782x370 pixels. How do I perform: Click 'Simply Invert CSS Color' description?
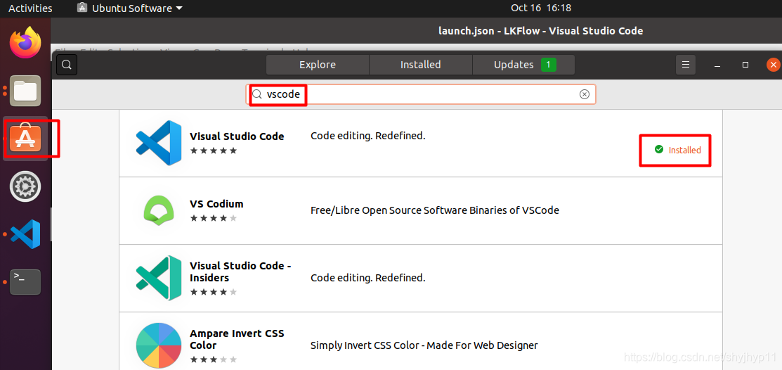click(x=424, y=345)
